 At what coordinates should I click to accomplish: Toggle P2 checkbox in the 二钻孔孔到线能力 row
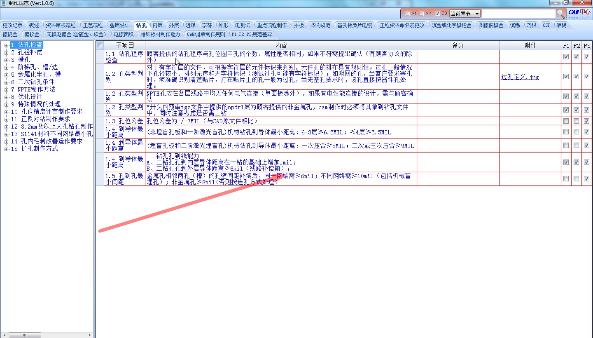576,162
